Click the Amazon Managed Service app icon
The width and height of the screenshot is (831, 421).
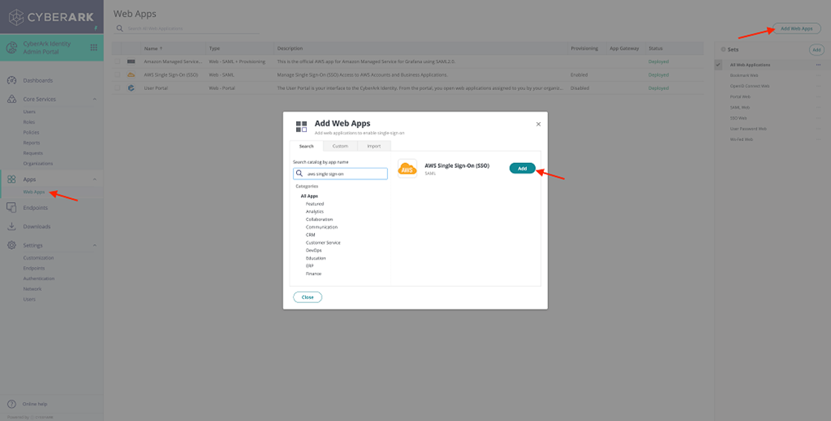[x=131, y=61]
